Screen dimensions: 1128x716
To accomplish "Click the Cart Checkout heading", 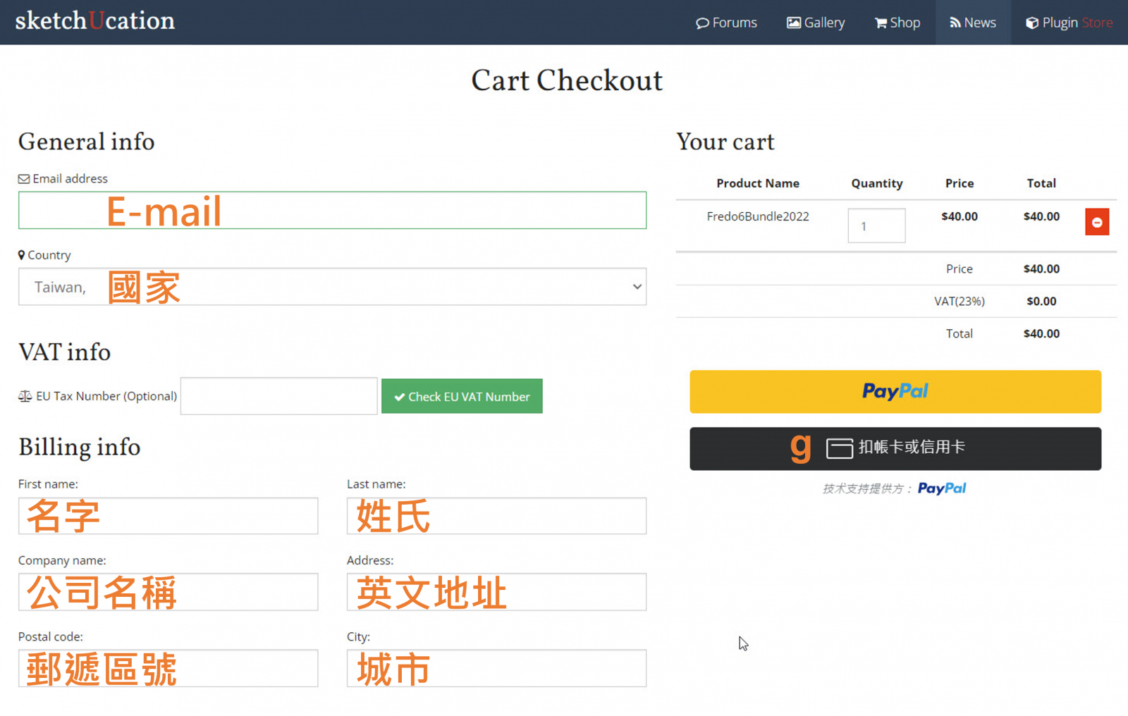I will (567, 80).
